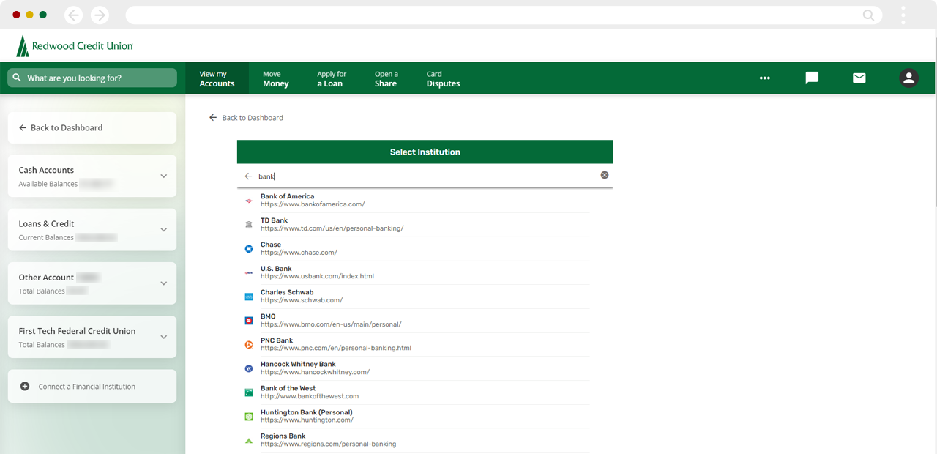The width and height of the screenshot is (937, 454).
Task: Click the Huntington Bank logo icon
Action: [x=249, y=416]
